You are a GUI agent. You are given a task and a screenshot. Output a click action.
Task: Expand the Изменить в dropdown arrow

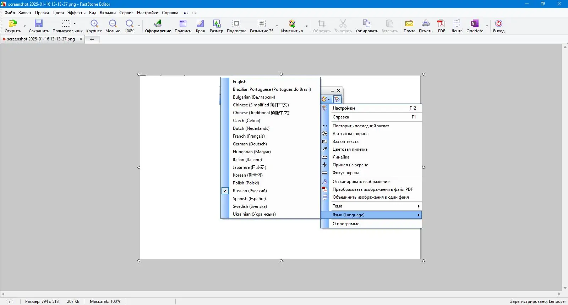click(x=306, y=26)
